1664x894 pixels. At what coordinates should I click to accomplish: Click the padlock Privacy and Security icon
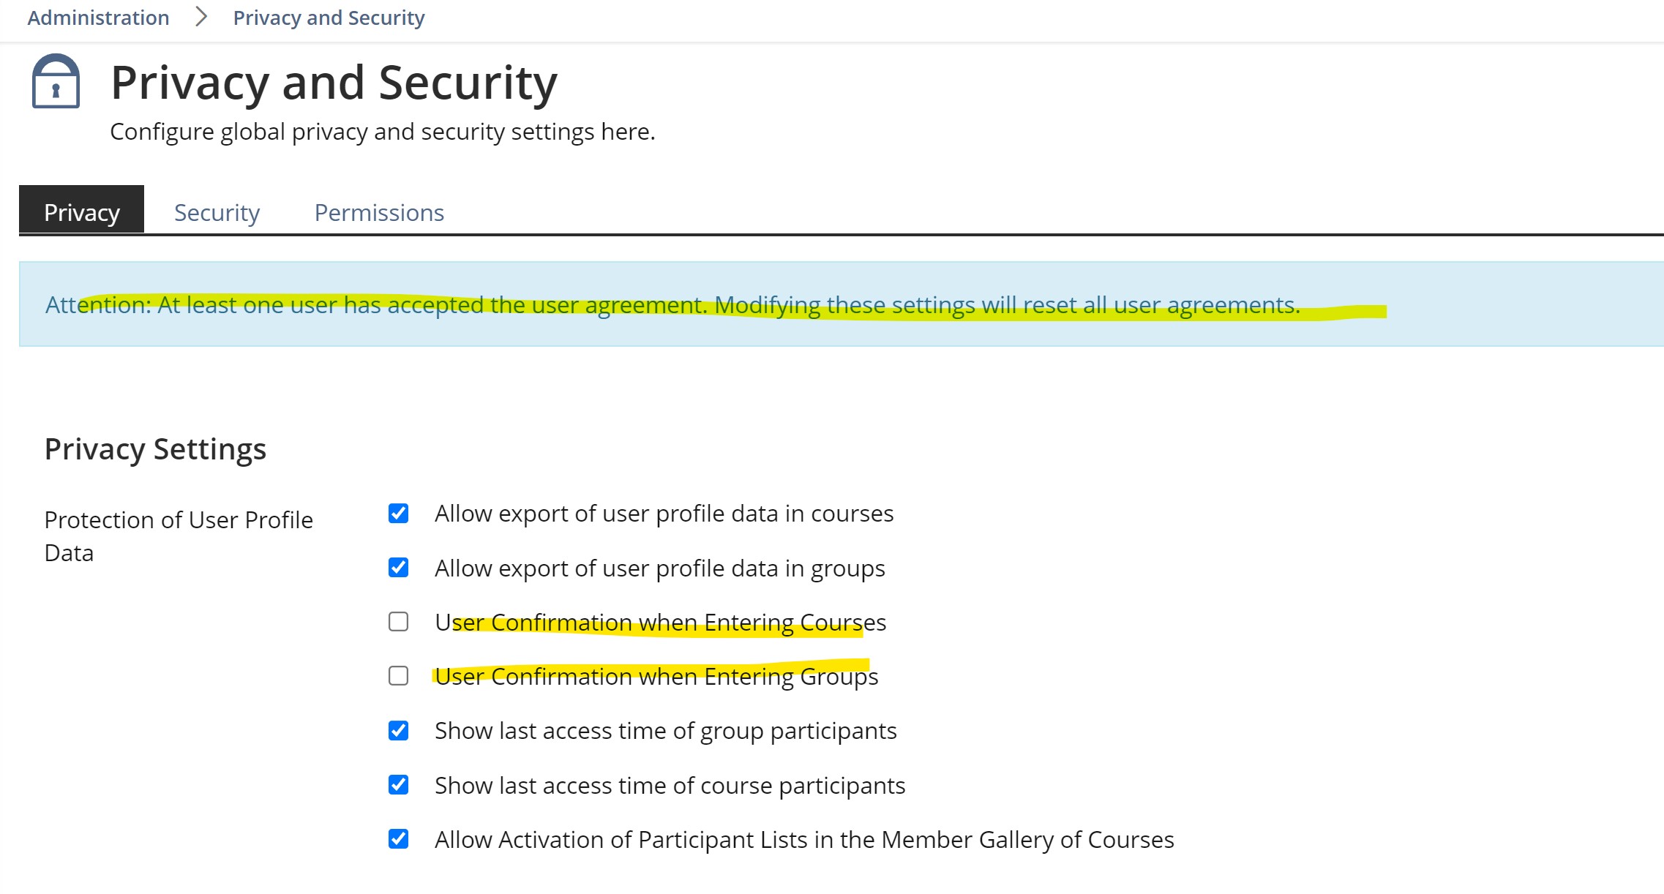(56, 81)
